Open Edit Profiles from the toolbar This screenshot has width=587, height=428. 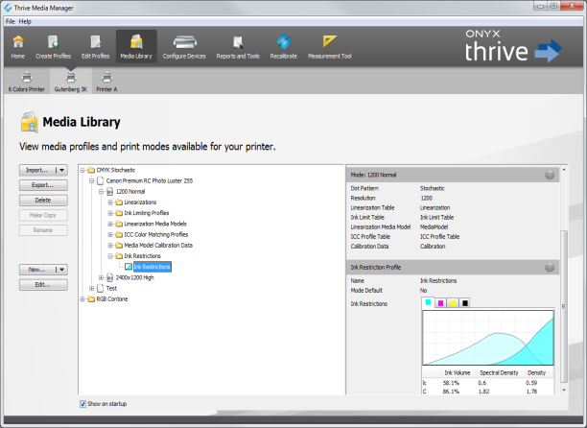[96, 47]
